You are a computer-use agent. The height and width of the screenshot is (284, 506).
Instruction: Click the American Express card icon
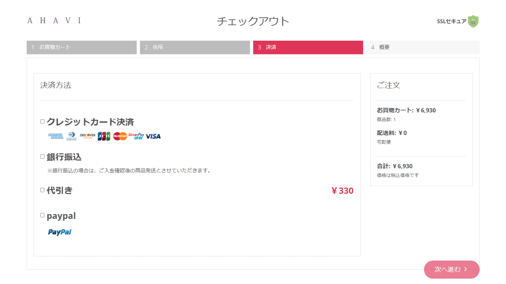(55, 136)
